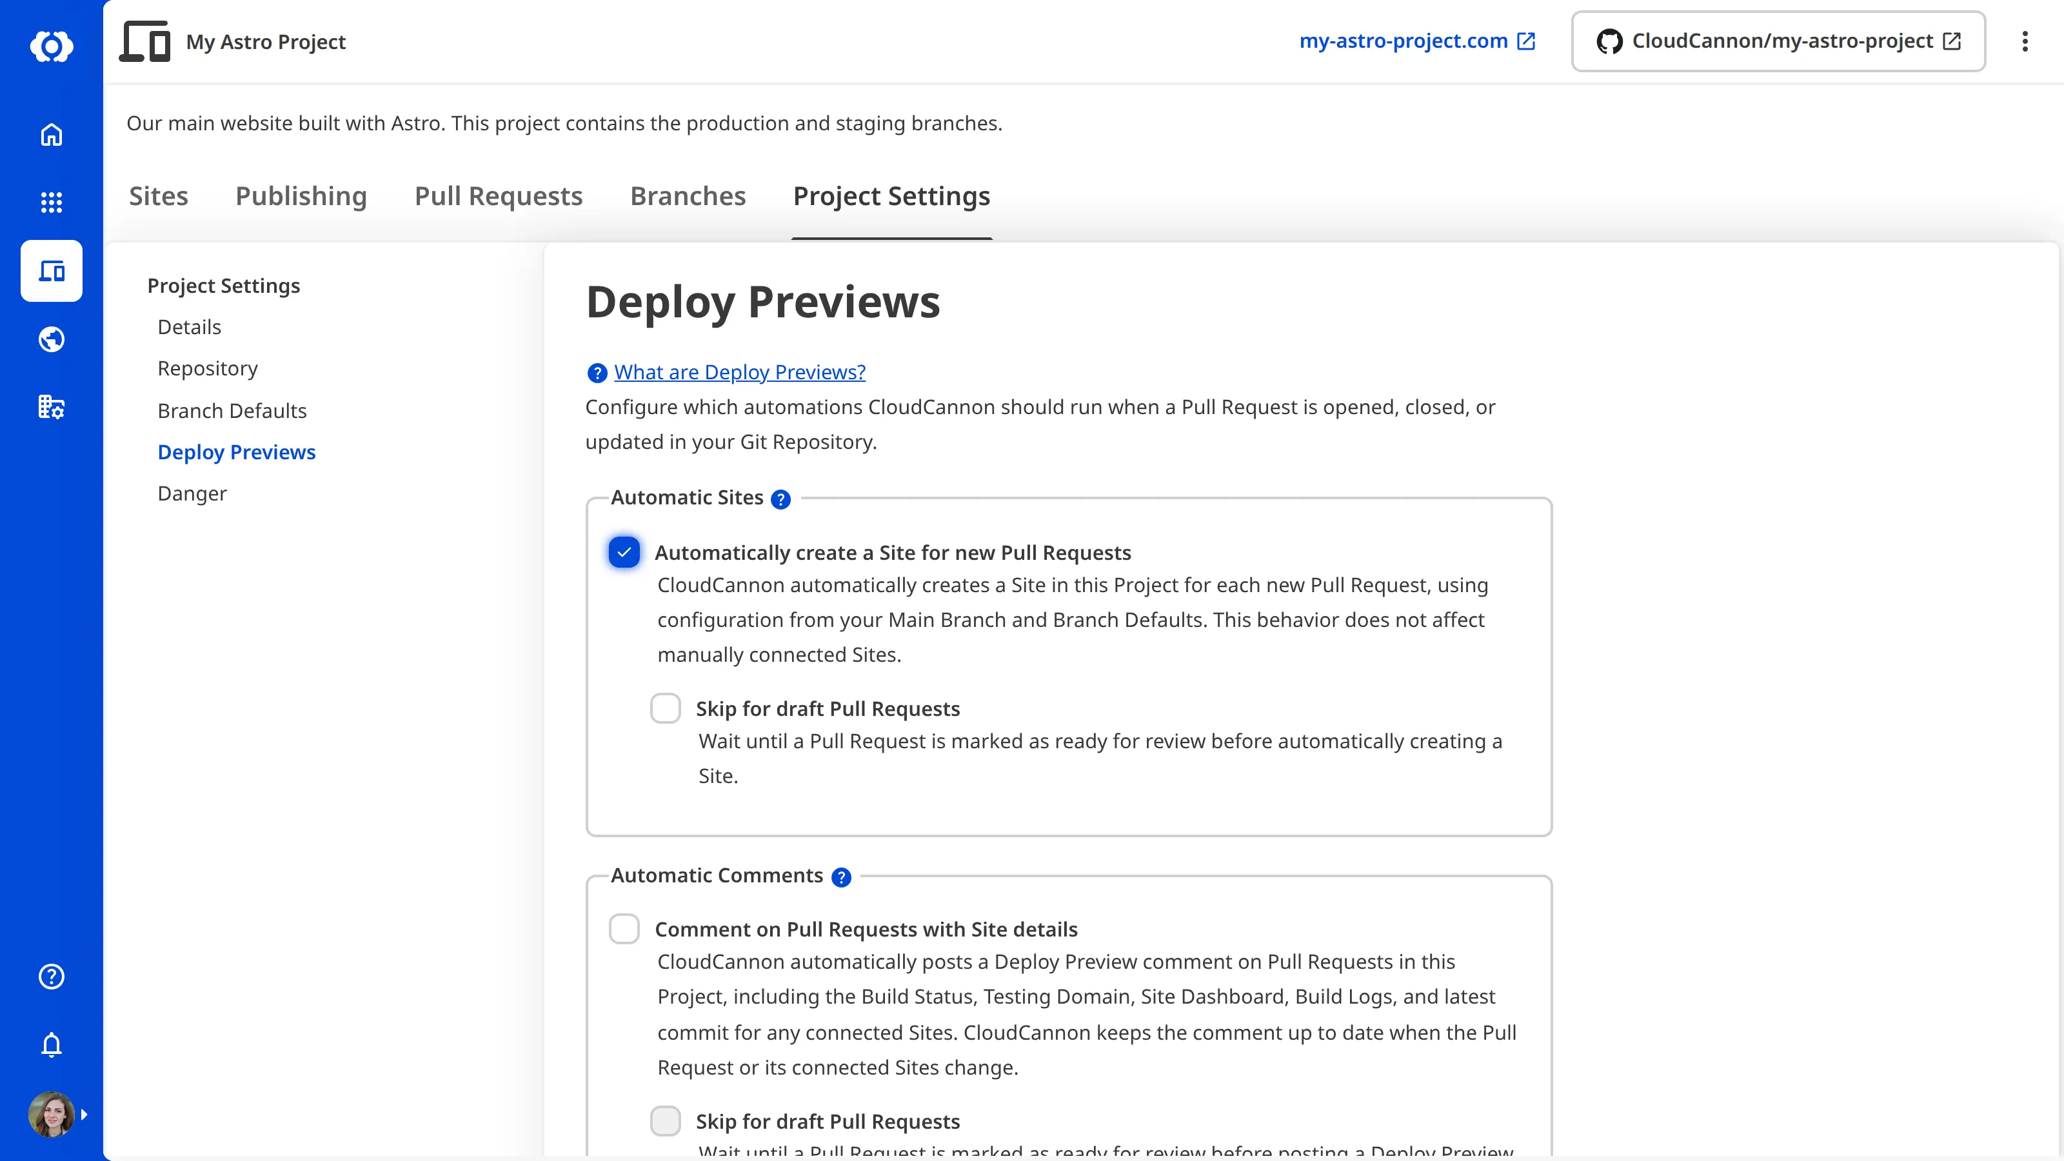
Task: Click the external link icon beside my-astro-project.com
Action: (x=1526, y=41)
